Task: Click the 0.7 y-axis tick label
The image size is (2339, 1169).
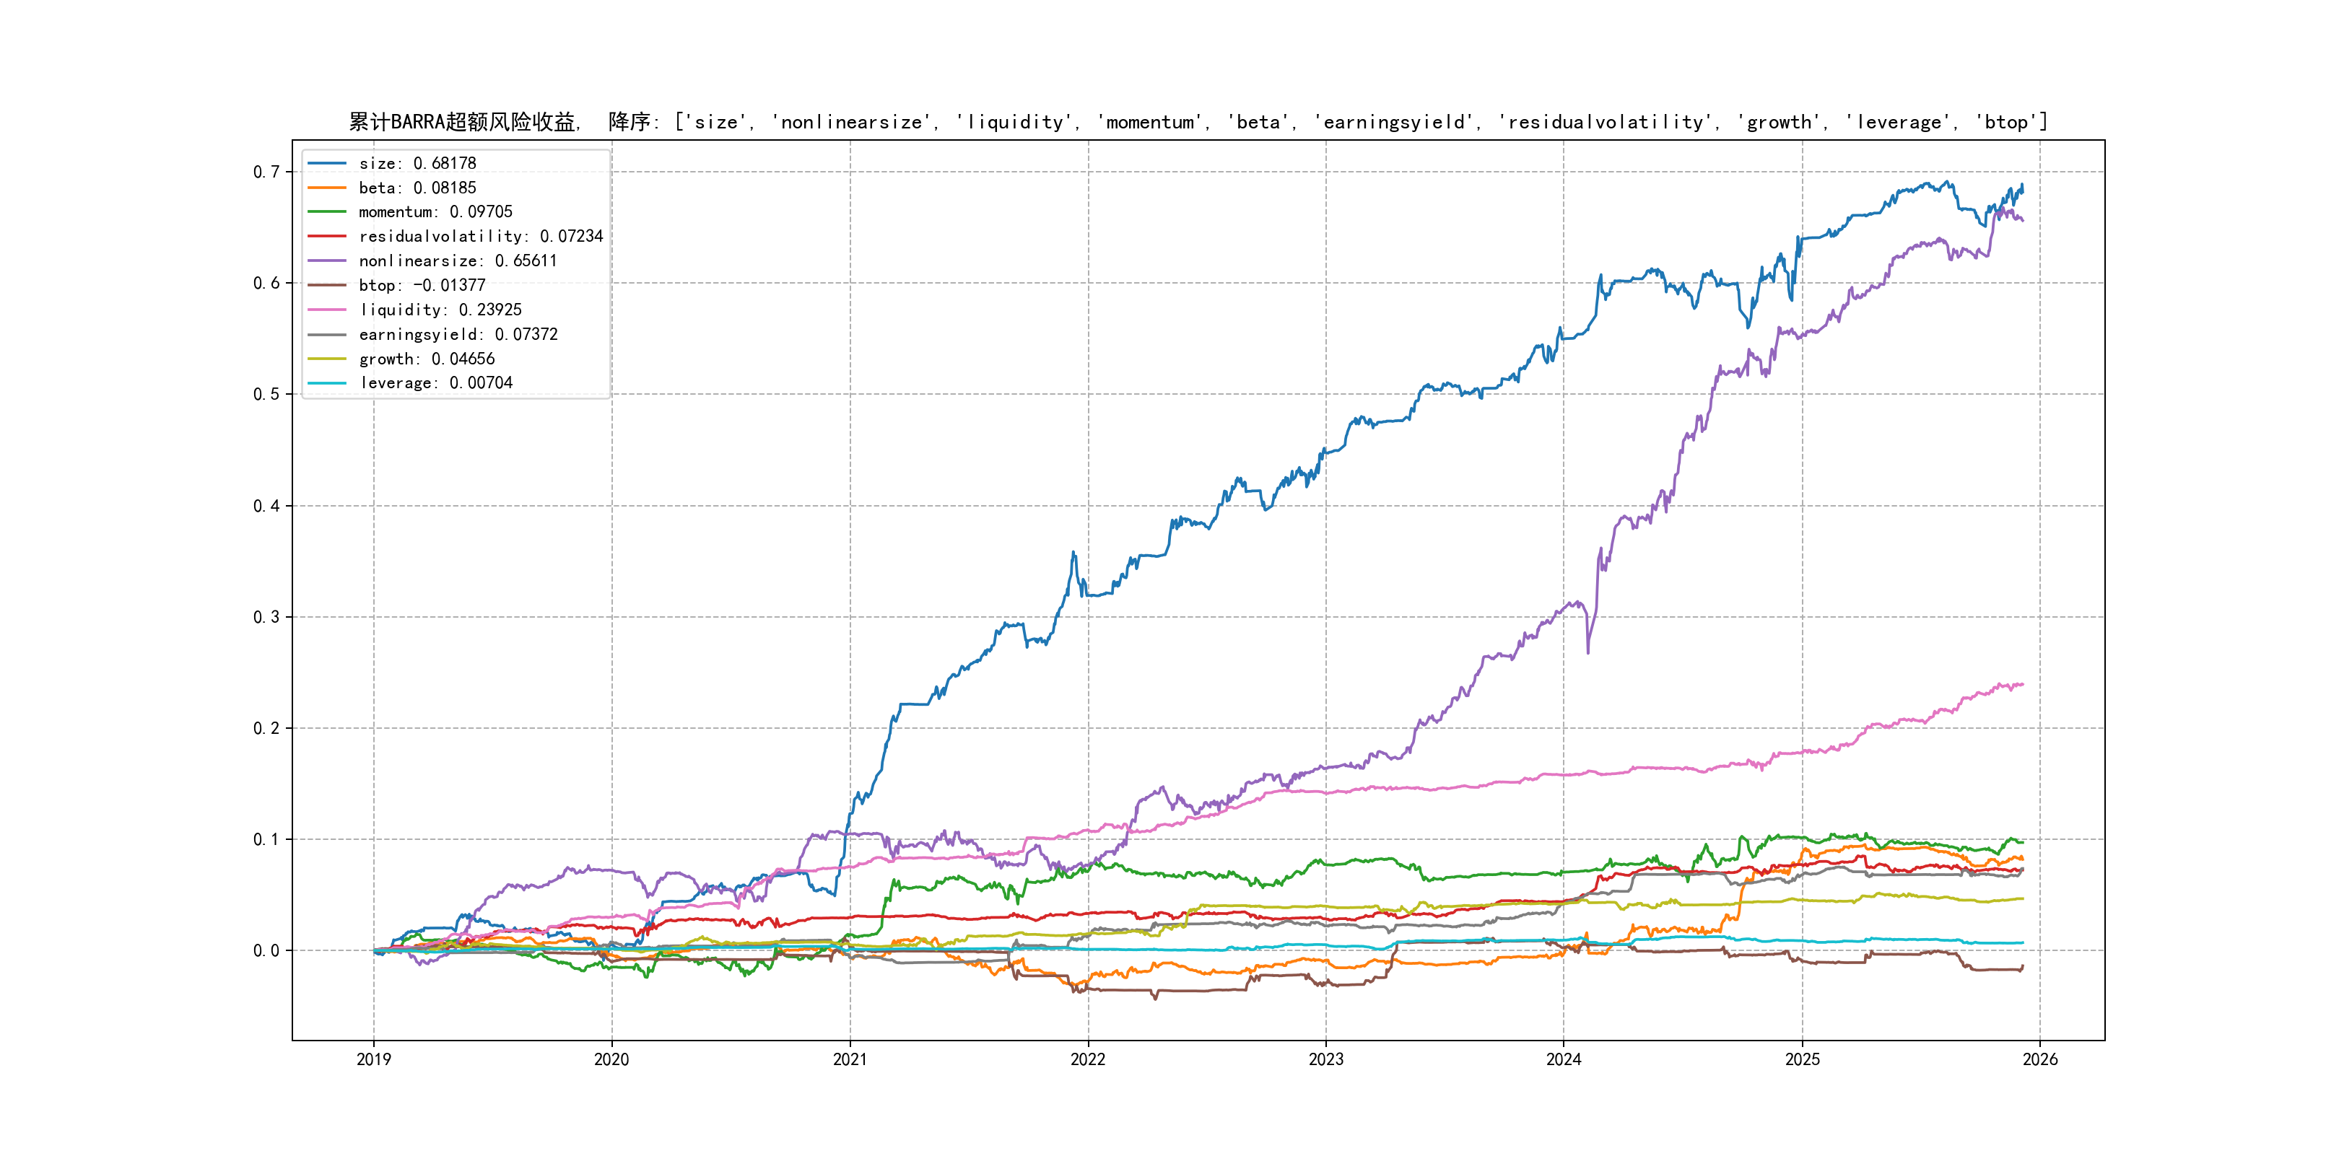Action: (266, 172)
